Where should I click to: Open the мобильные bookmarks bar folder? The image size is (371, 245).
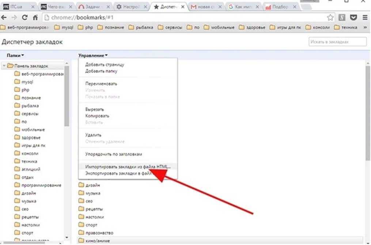(x=219, y=27)
